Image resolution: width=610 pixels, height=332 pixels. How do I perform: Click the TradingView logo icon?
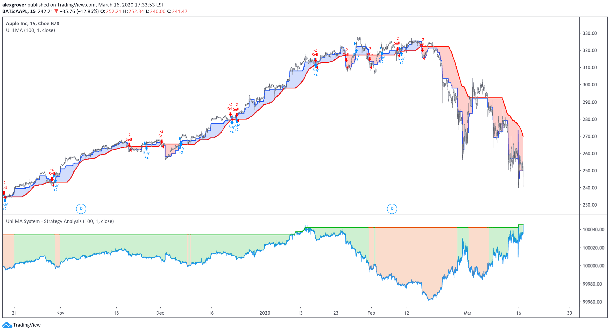pos(7,325)
